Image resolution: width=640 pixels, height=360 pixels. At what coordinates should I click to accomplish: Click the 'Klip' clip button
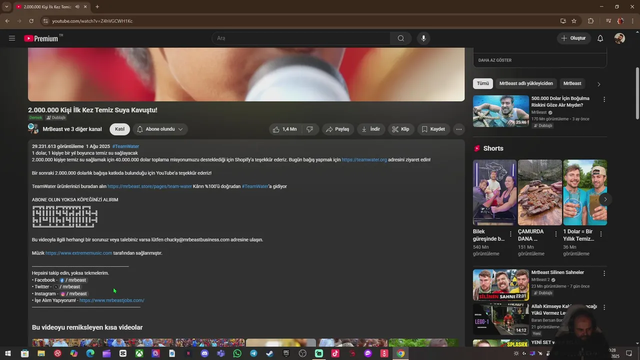tap(401, 129)
